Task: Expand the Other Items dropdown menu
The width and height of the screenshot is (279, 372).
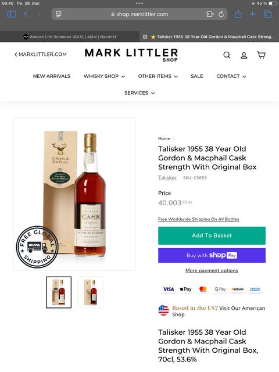Action: (158, 76)
